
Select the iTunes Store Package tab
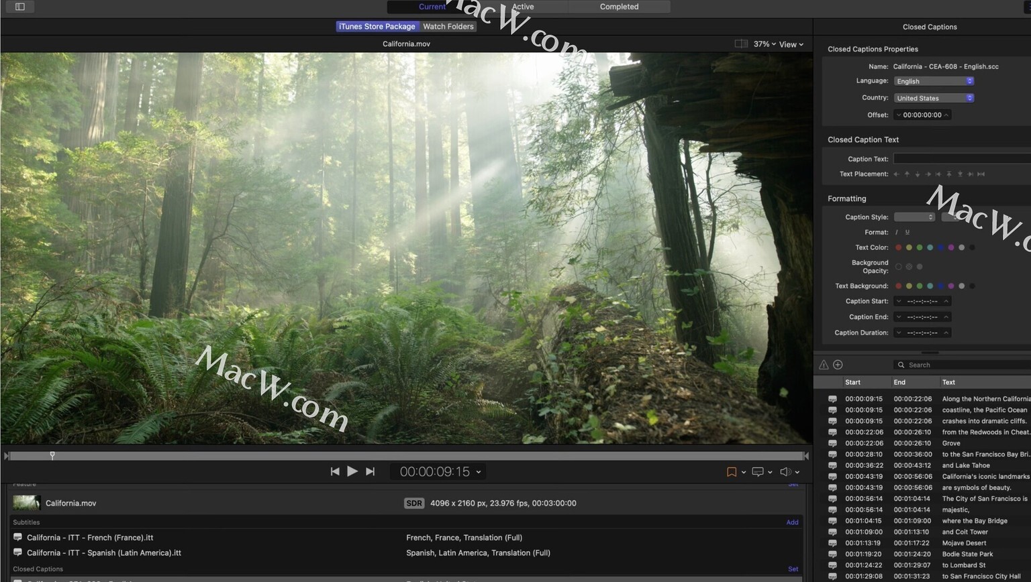[x=377, y=26]
